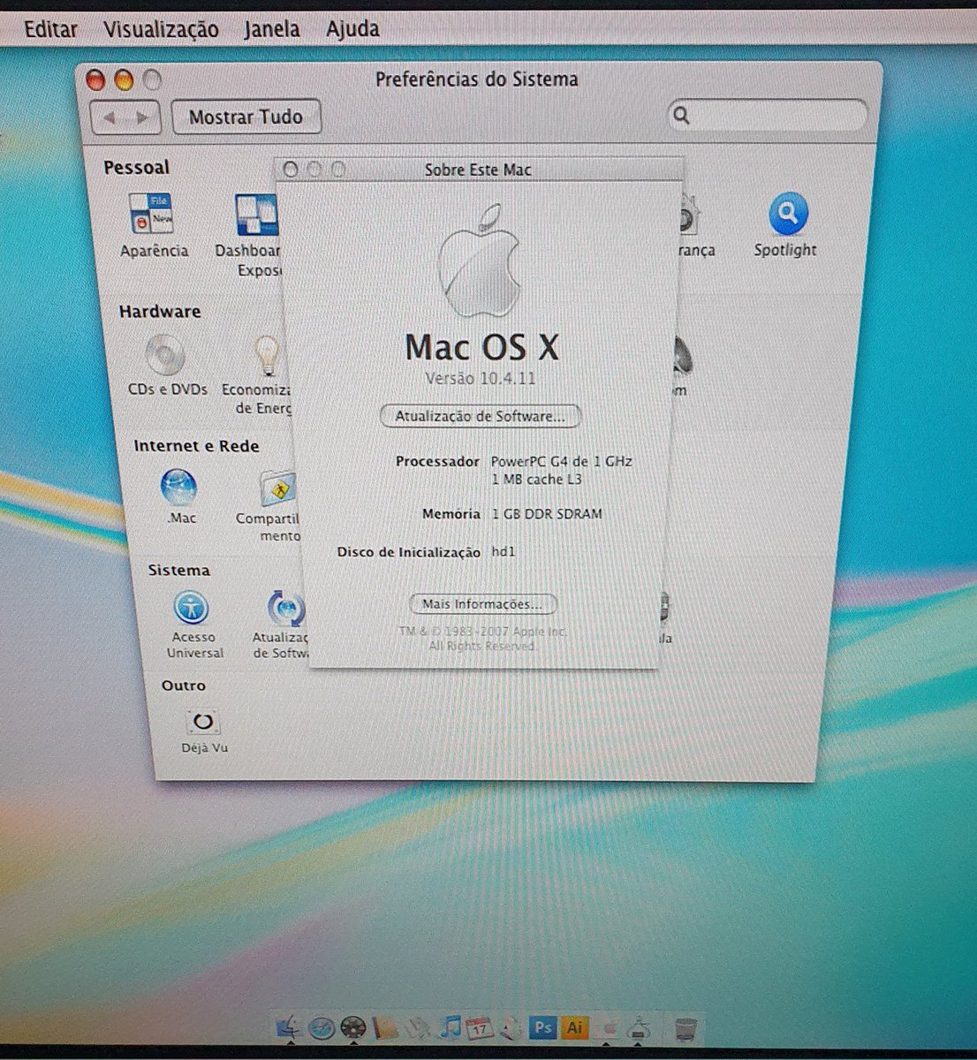Viewport: 977px width, 1060px height.
Task: Launch Illustrator from the Dock
Action: (x=575, y=1027)
